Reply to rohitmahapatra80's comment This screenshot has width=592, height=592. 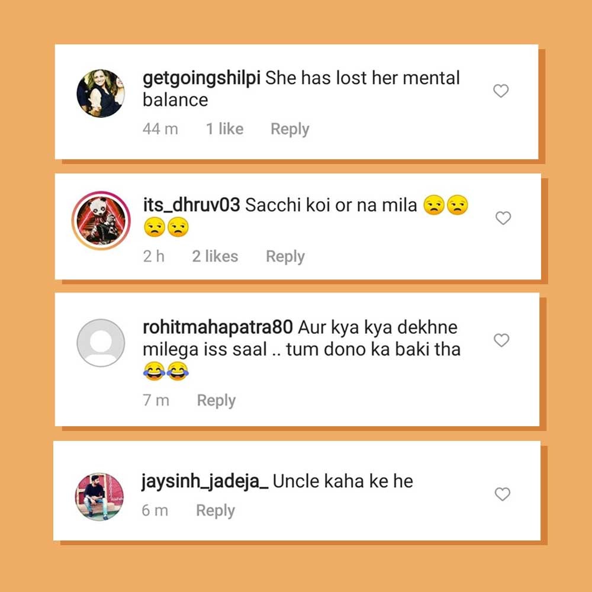(216, 401)
